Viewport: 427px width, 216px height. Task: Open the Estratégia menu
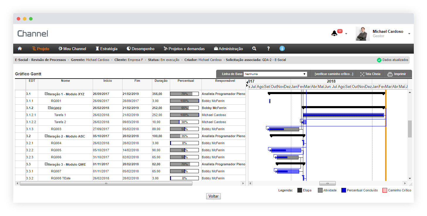tap(106, 49)
